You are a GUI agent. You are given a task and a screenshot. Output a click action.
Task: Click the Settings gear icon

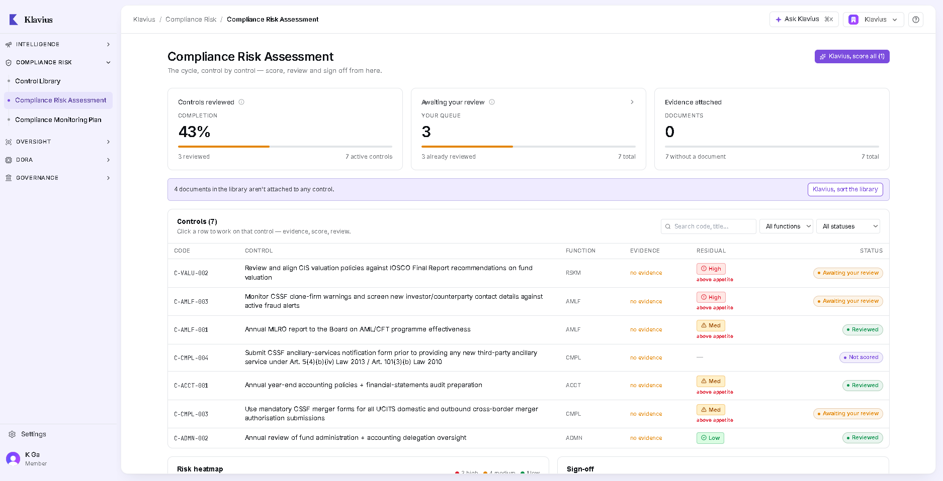(12, 434)
